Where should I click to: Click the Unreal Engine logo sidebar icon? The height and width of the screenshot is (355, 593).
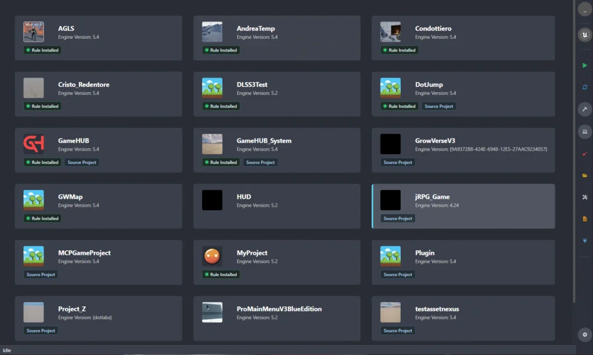pos(584,36)
